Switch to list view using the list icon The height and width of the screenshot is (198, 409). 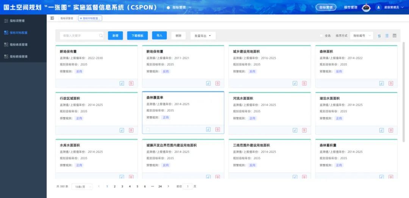click(387, 36)
